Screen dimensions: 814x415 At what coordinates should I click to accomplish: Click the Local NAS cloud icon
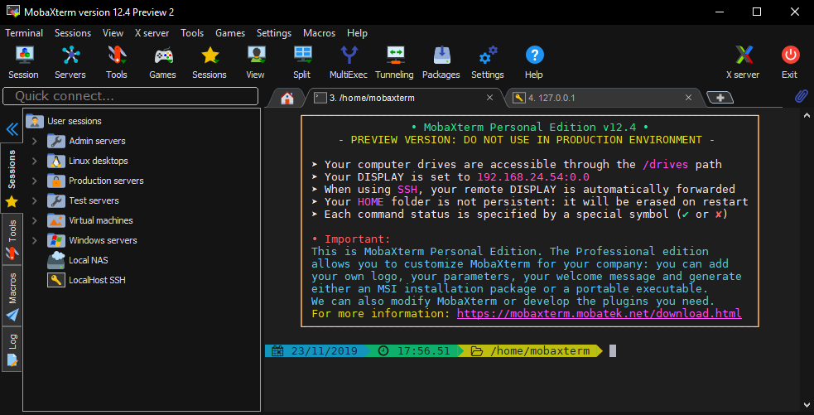56,260
